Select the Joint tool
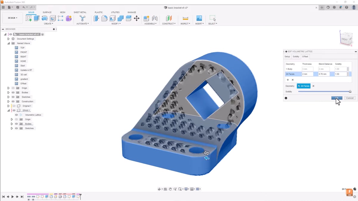 click(155, 18)
